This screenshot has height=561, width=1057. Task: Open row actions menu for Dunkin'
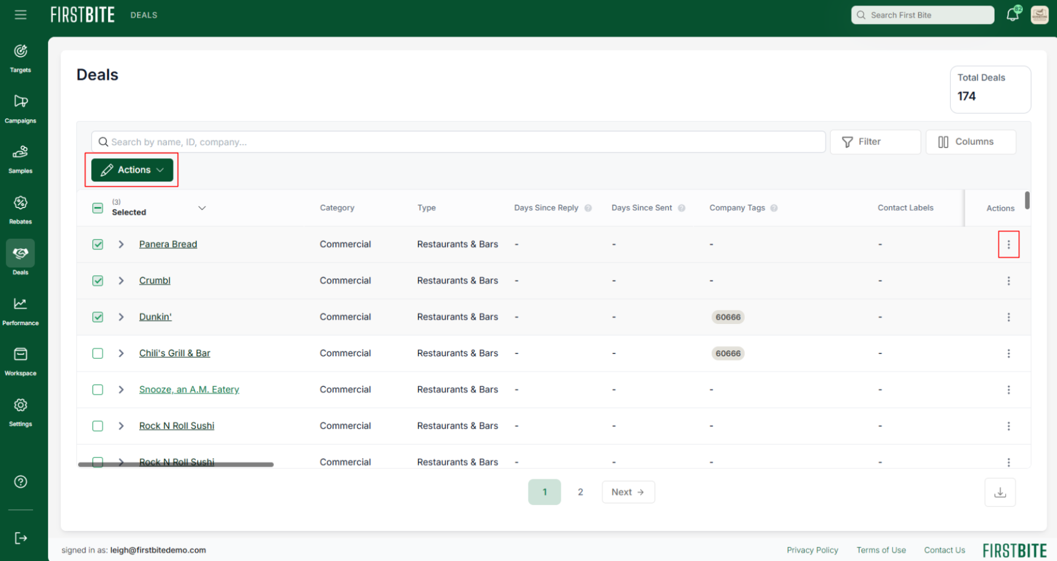[x=1009, y=318]
